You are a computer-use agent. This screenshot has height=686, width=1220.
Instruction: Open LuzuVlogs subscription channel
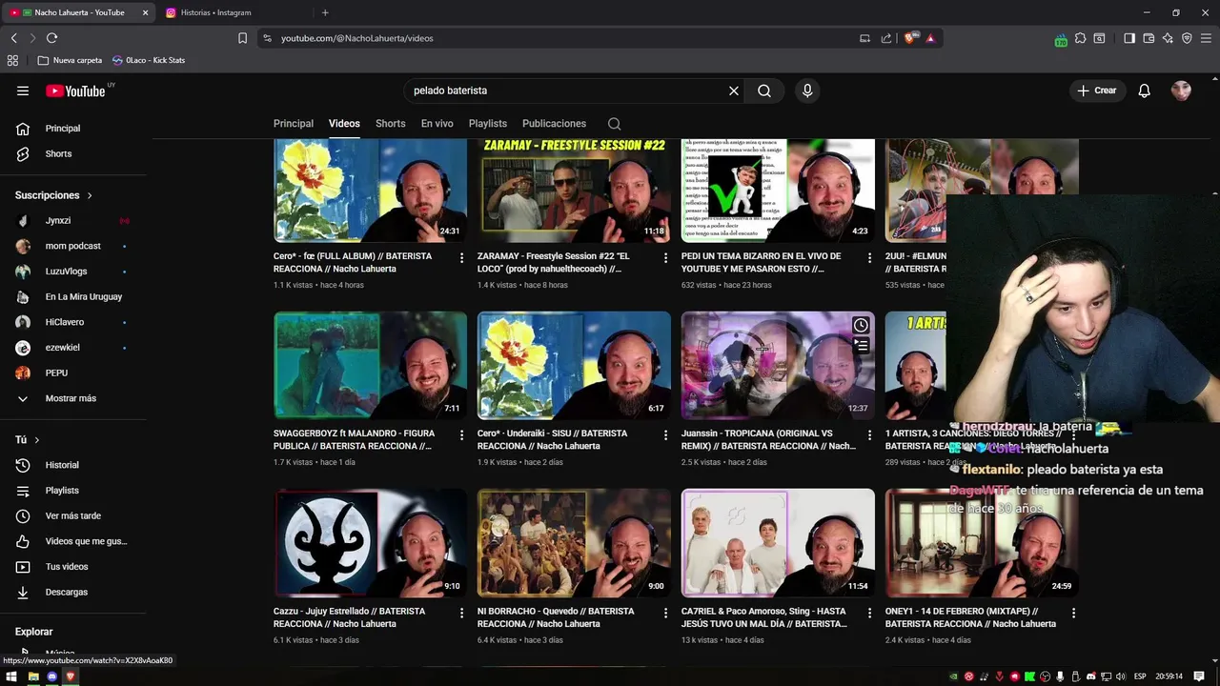pos(72,272)
